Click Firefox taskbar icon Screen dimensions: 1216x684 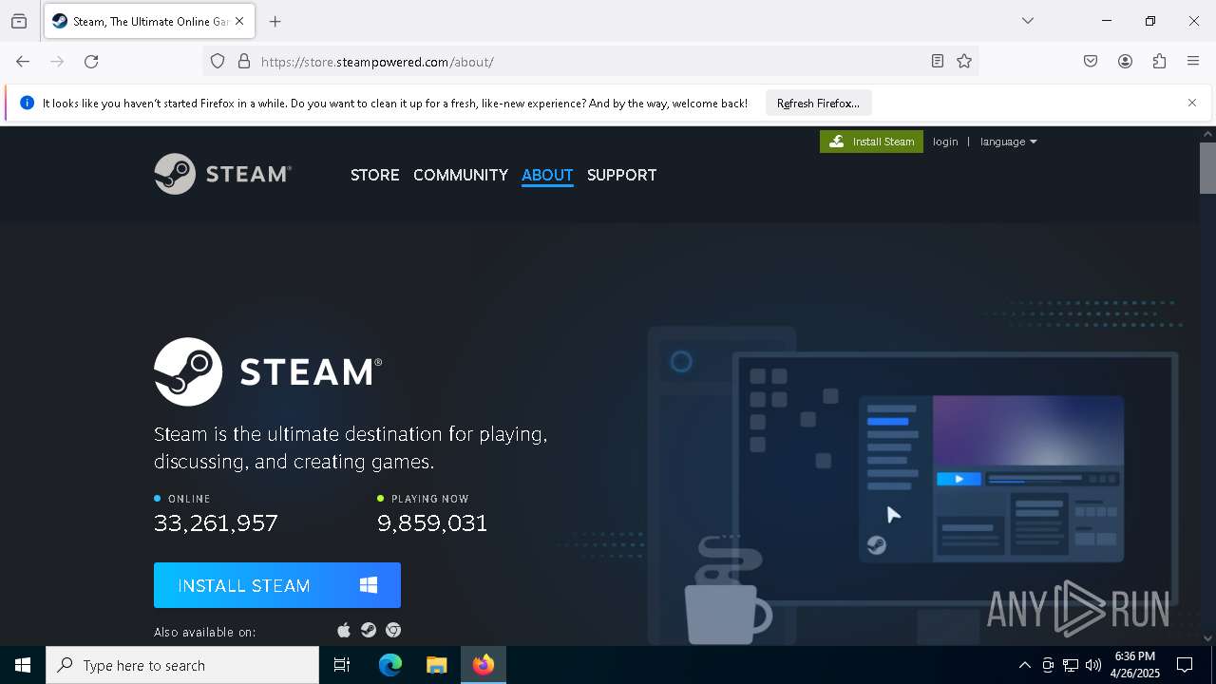(x=483, y=665)
